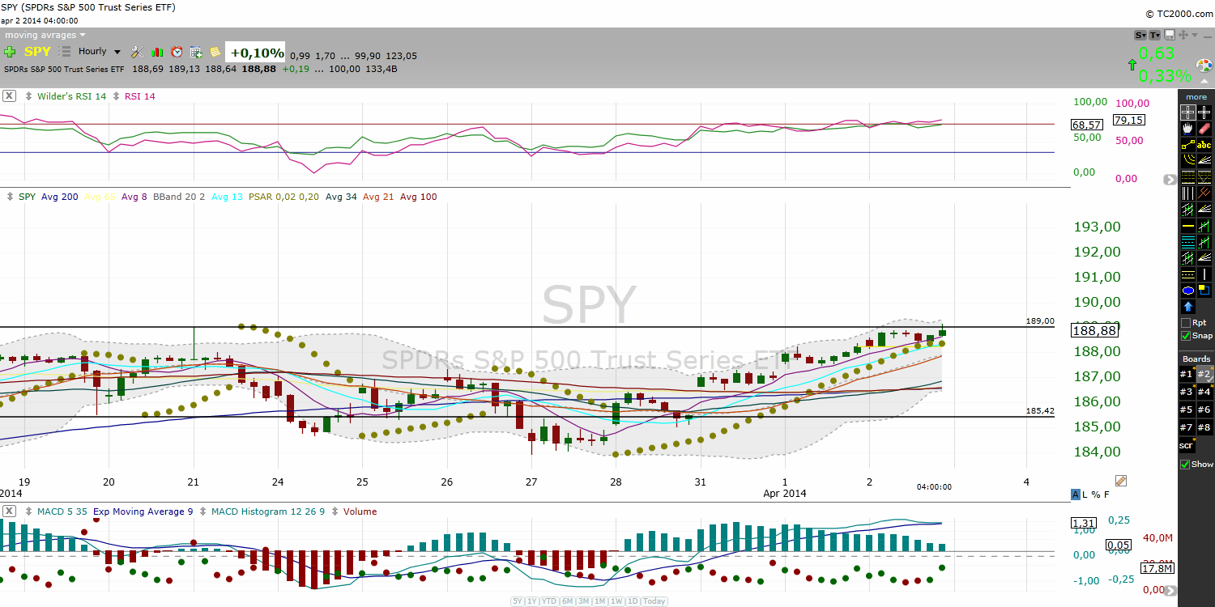Image resolution: width=1215 pixels, height=607 pixels.
Task: Select the yellow and blue rectangle tool
Action: [x=1204, y=290]
